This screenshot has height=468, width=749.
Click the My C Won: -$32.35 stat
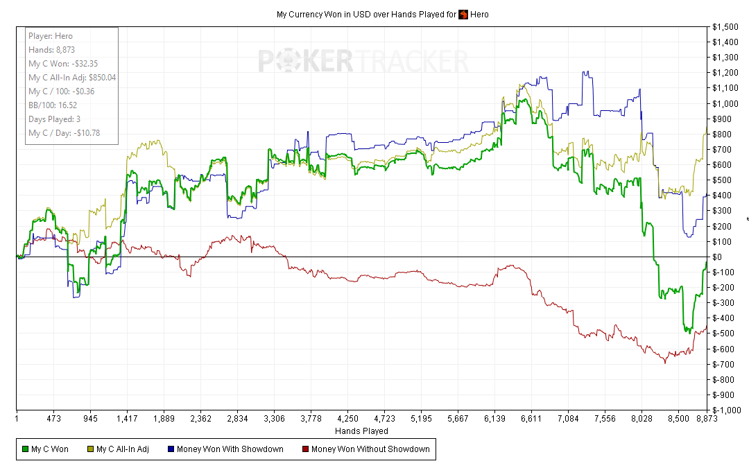tap(63, 64)
